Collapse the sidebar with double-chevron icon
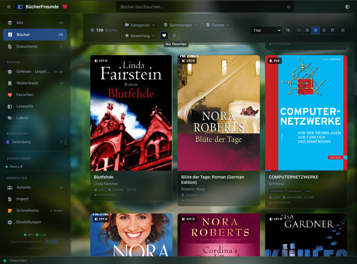The width and height of the screenshot is (357, 264). [x=9, y=7]
